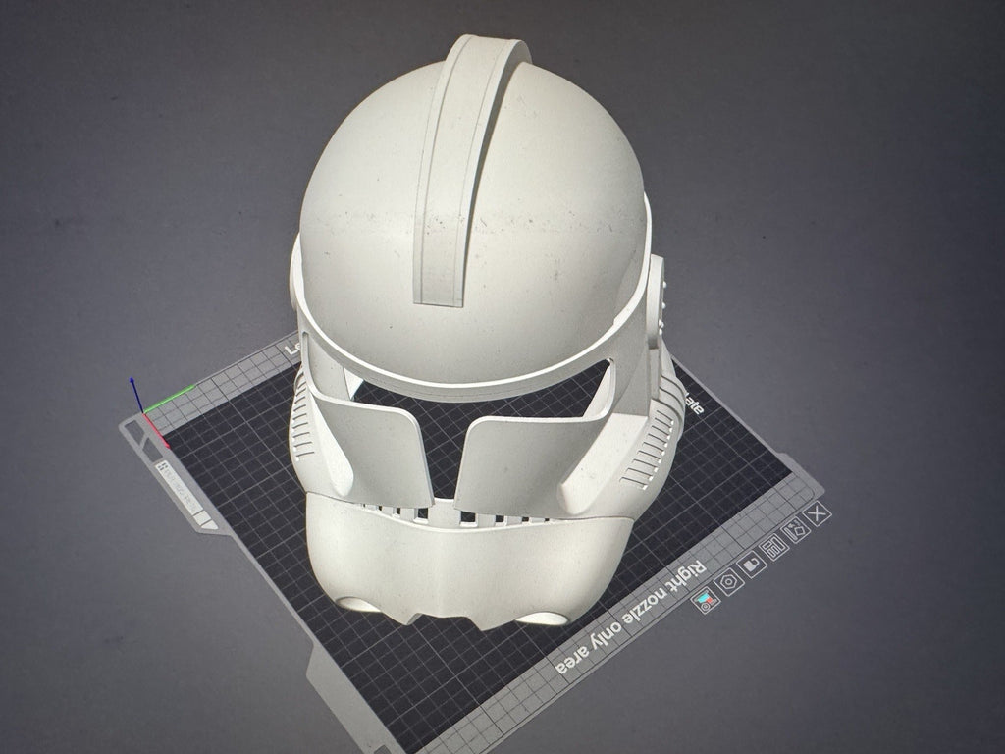Click the arrange objects plate icon

[x=774, y=547]
